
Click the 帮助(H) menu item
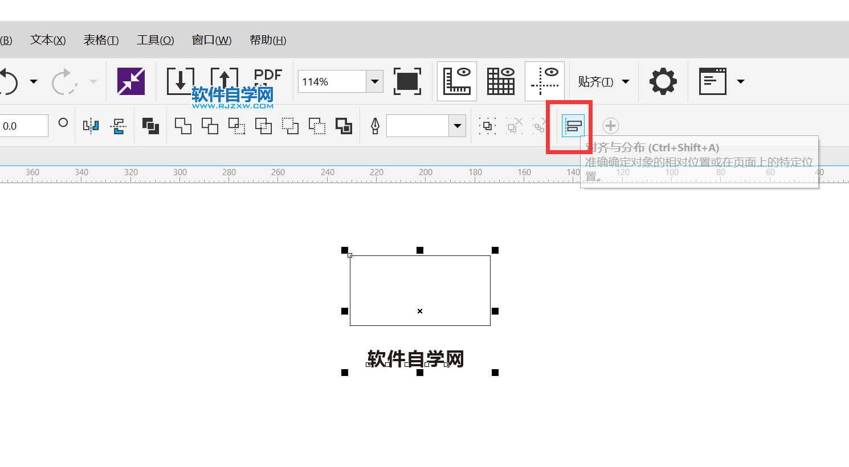[267, 40]
